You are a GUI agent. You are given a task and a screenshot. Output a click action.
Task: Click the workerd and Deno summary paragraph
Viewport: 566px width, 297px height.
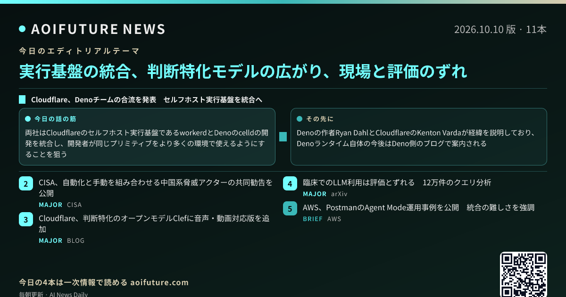[147, 143]
